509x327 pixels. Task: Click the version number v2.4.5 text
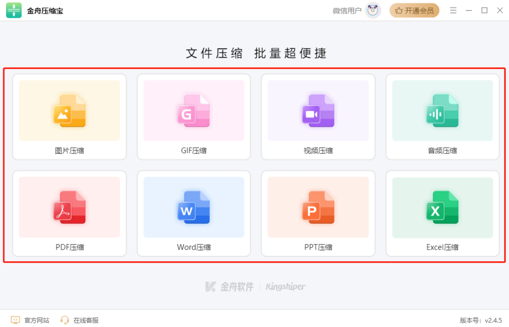pos(493,320)
